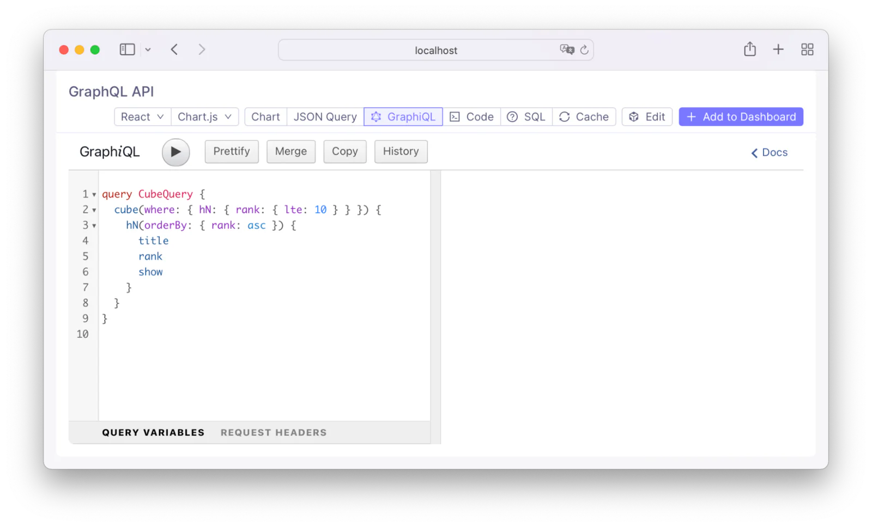Click the 'CubeQuery' name in editor
Screen dimensions: 872x527
[165, 194]
